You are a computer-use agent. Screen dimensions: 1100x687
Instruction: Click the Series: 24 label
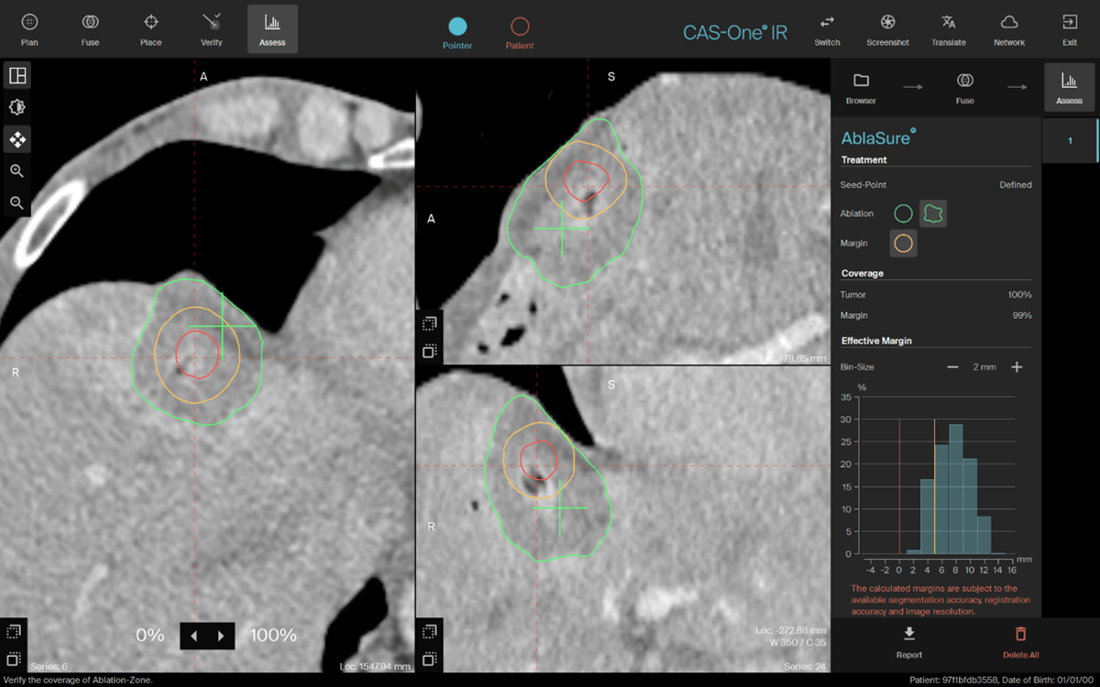pos(804,666)
